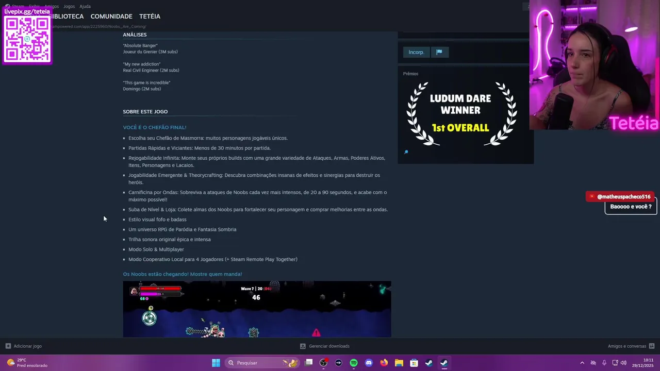Open Firefox from the taskbar
The image size is (660, 371).
coord(384,363)
